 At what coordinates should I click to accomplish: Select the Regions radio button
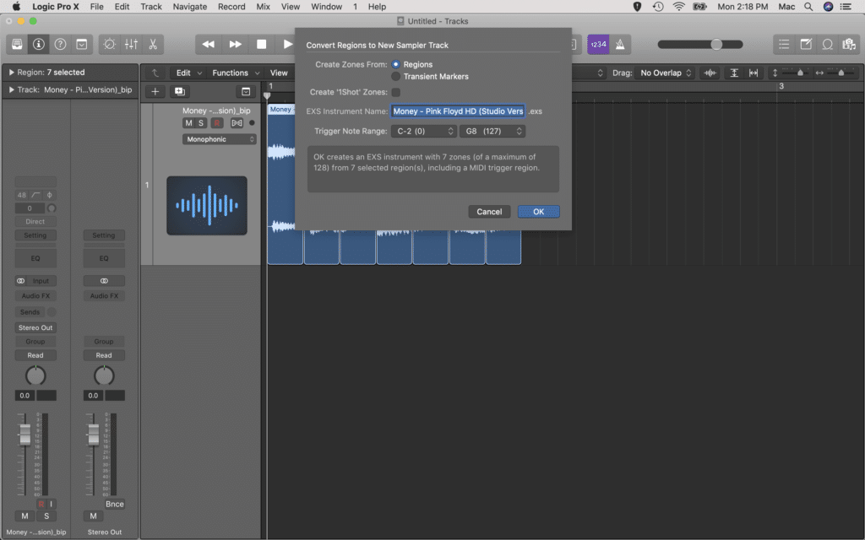[395, 64]
